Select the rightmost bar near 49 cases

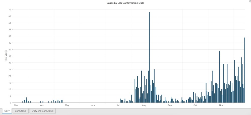pos(244,70)
